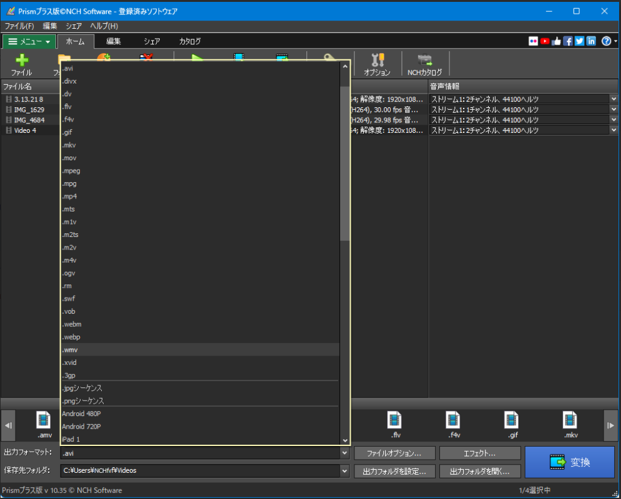Select Android 720P preset in list

200,427
